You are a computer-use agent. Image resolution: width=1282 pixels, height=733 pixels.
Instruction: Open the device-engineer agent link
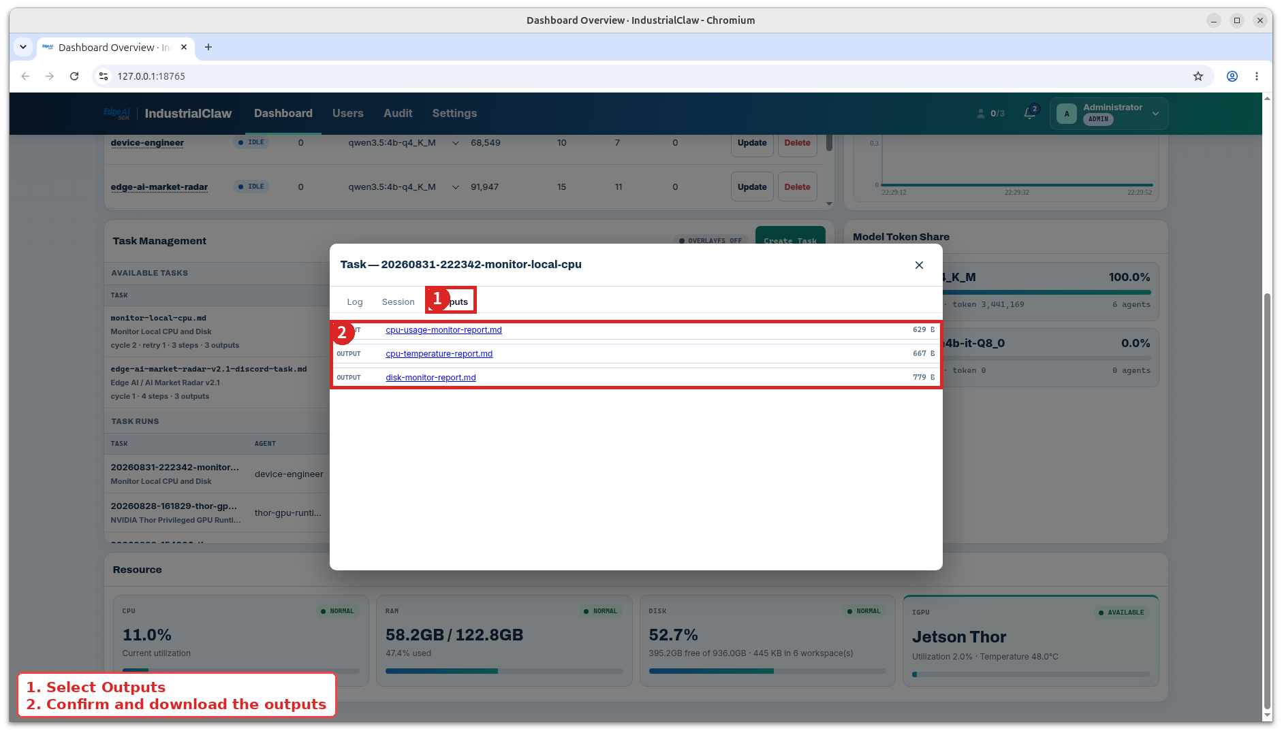147,143
